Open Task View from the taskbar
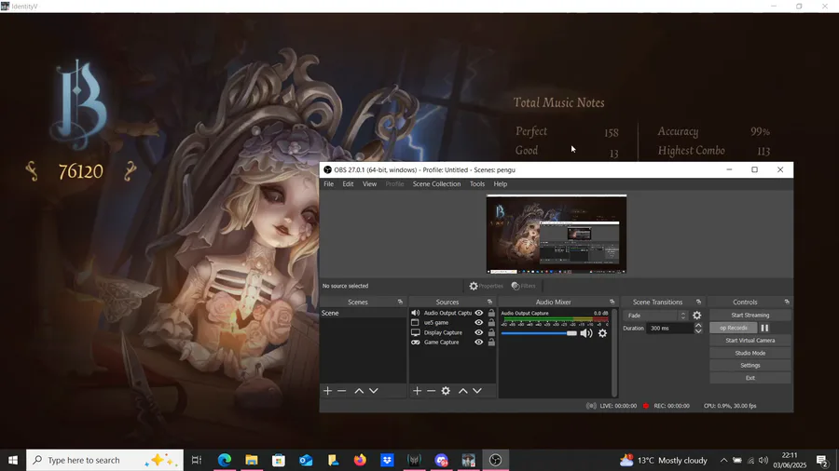This screenshot has width=839, height=471. [197, 460]
